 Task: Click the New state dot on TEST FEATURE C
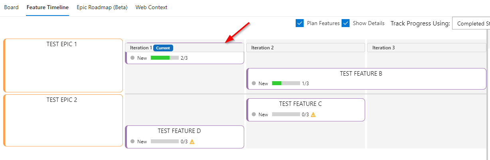253,115
